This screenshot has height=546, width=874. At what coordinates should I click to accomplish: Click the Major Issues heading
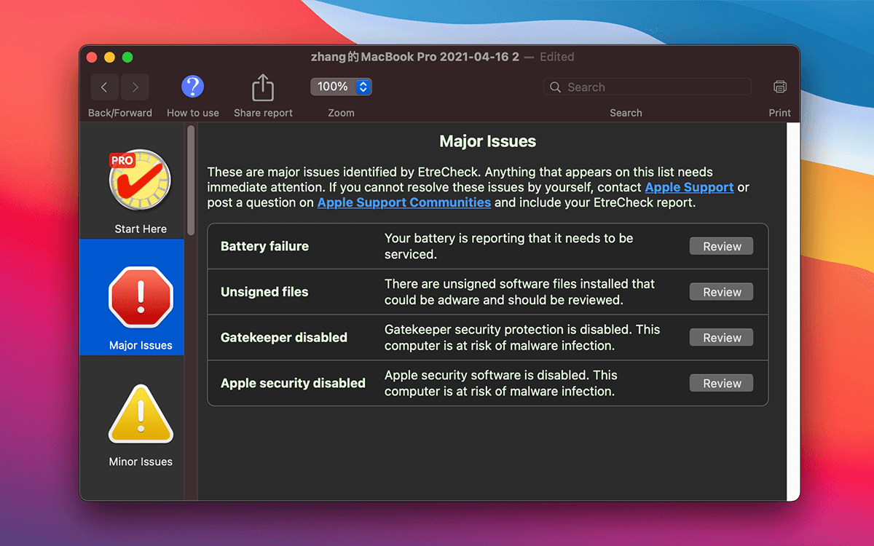488,141
